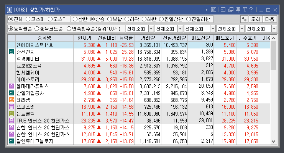This screenshot has width=284, height=153.
Task: Click the 증 badge next to 쎌마테라퓨틱스
Action: click(11, 86)
